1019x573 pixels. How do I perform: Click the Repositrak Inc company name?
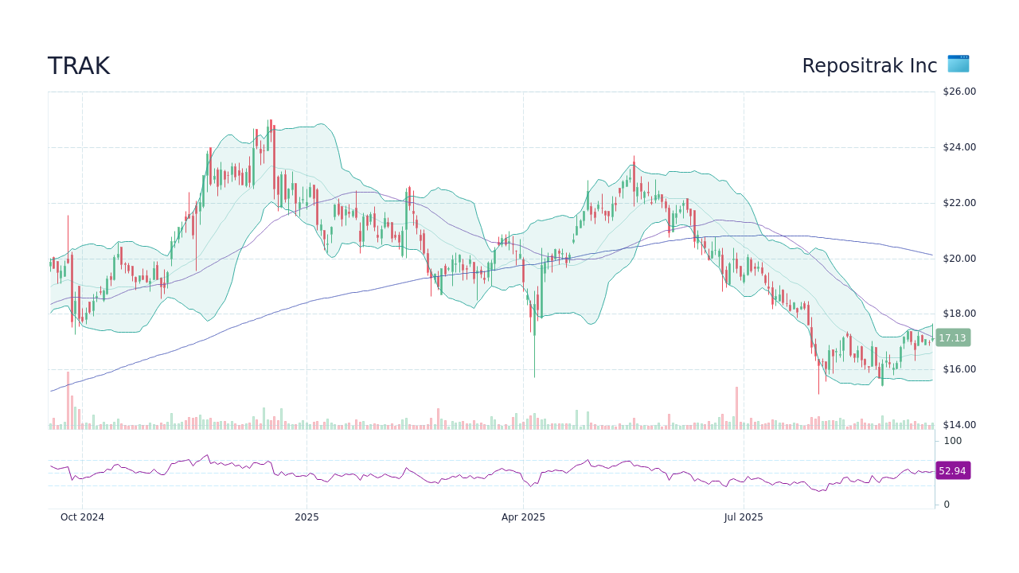click(869, 66)
